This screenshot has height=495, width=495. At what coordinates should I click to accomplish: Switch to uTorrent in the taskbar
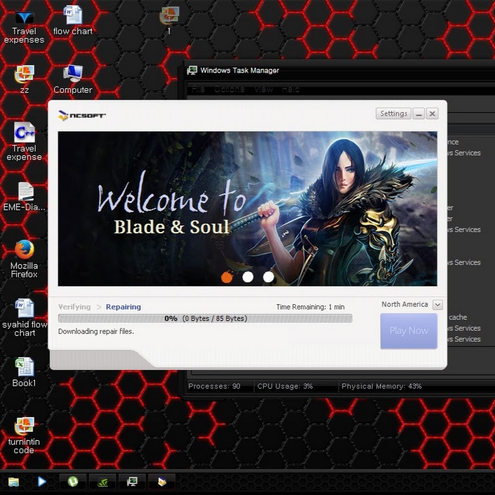tap(73, 482)
